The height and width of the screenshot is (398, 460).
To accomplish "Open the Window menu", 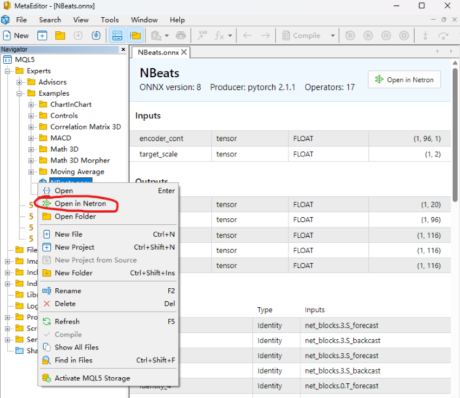I will pyautogui.click(x=144, y=20).
